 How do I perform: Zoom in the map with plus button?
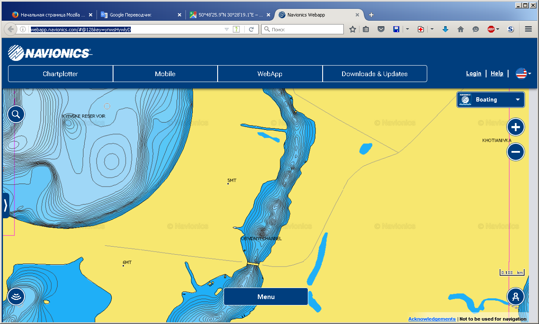point(515,127)
